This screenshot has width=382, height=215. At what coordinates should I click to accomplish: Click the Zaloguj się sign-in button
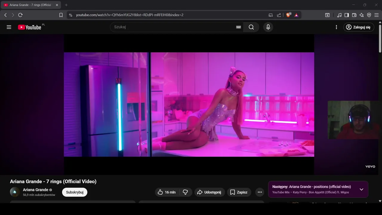click(x=358, y=27)
